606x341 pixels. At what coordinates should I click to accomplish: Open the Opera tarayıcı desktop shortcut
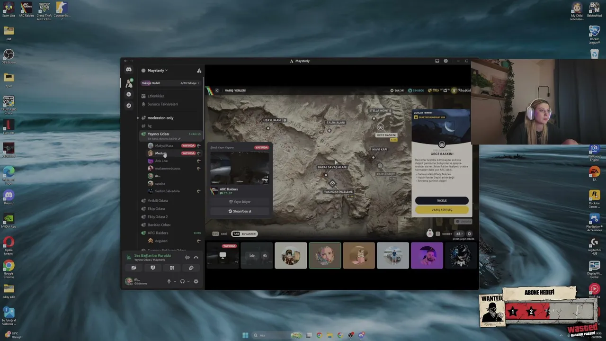click(x=9, y=245)
